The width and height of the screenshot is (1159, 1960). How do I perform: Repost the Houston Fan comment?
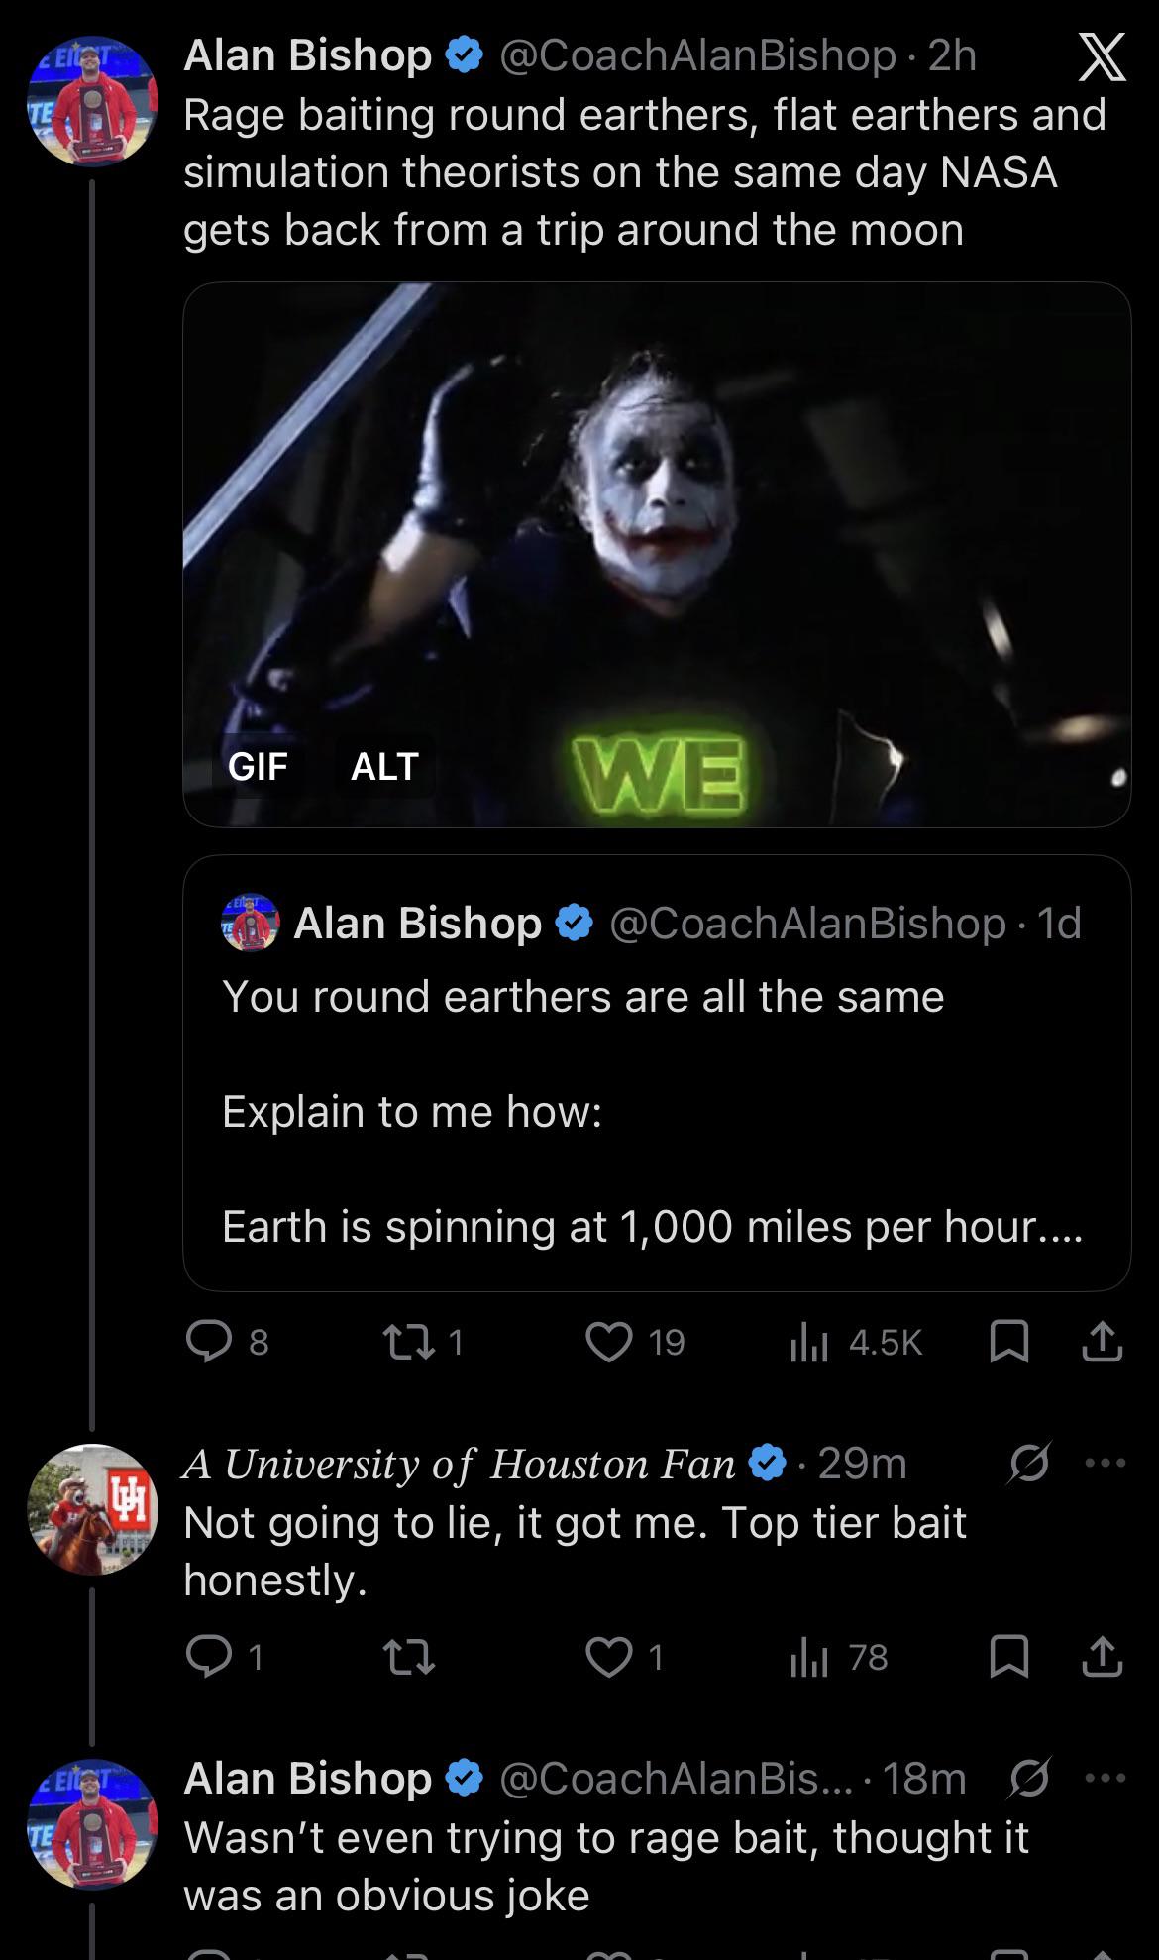[407, 1657]
